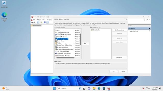This screenshot has width=163, height=91.
Task: Click the Add > button
Action: tap(86, 44)
